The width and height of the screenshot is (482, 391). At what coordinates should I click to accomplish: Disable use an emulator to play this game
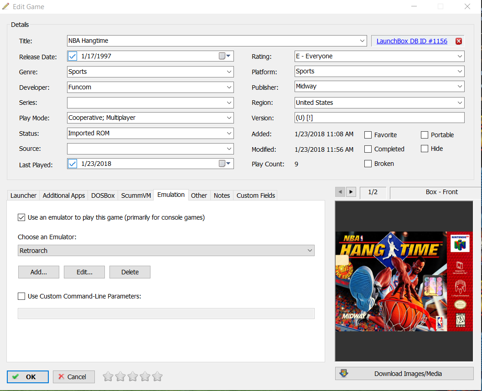[21, 217]
